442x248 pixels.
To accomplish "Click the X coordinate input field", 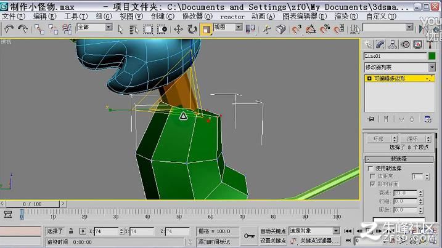I will pyautogui.click(x=106, y=231).
